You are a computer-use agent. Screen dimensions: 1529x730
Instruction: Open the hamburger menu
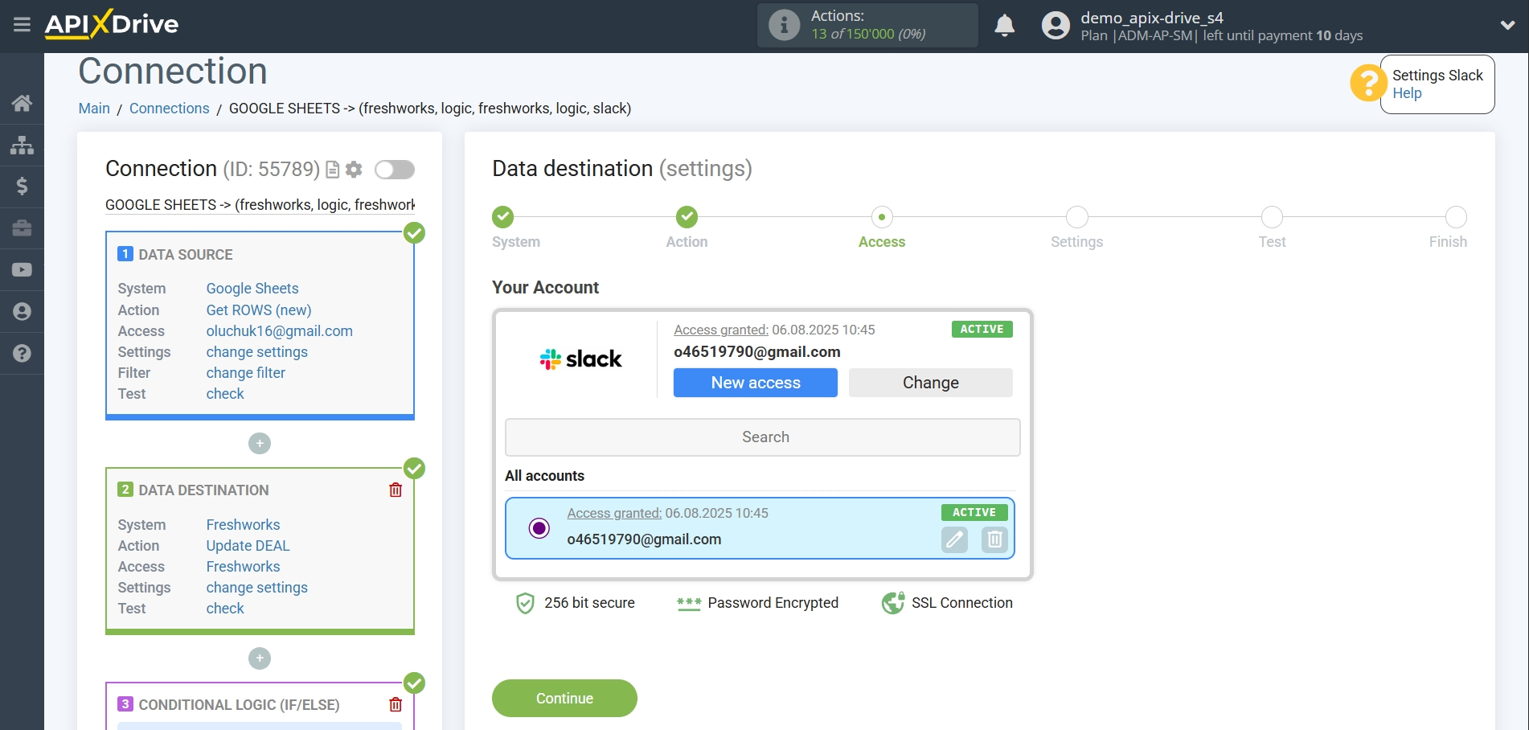pos(22,25)
